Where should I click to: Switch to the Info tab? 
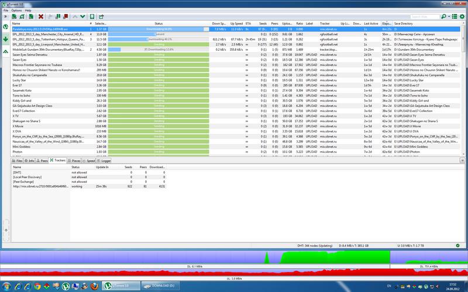point(29,161)
